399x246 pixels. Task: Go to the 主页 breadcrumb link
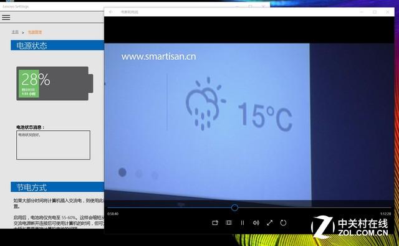[x=15, y=32]
